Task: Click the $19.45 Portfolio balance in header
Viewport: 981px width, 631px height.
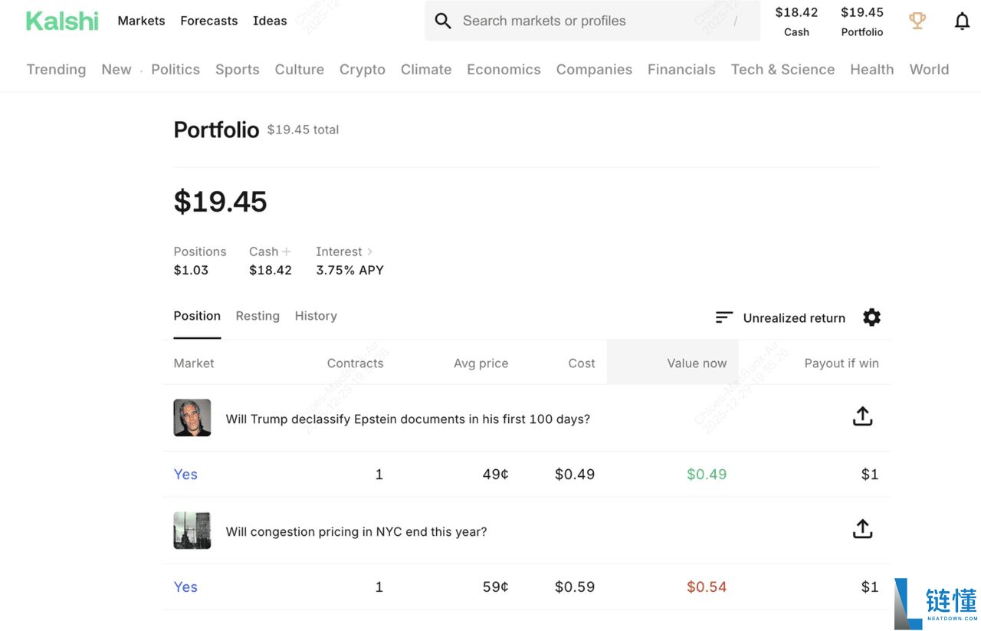Action: coord(862,21)
